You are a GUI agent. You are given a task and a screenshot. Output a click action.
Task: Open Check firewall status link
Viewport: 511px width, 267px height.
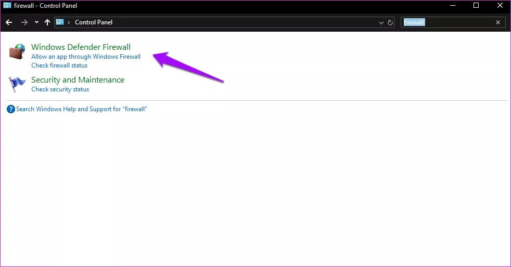pyautogui.click(x=59, y=65)
